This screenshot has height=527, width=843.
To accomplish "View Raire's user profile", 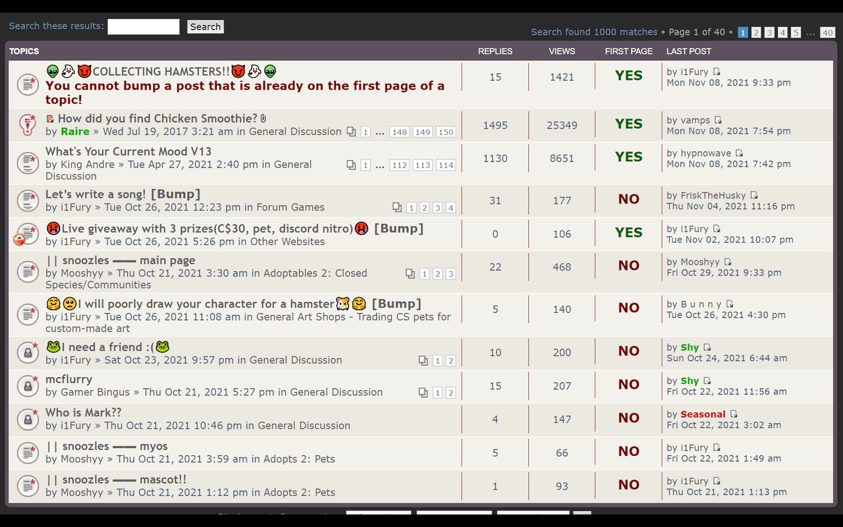I will [75, 131].
